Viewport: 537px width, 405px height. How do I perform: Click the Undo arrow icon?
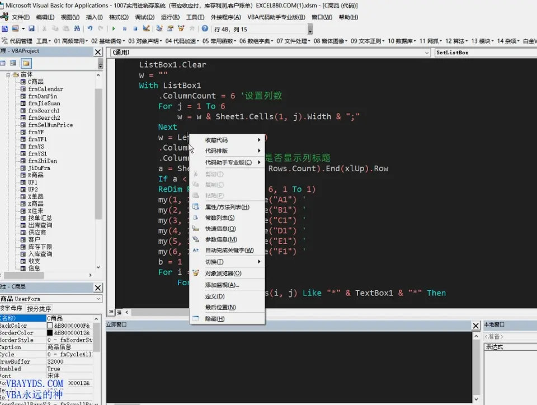pos(89,29)
